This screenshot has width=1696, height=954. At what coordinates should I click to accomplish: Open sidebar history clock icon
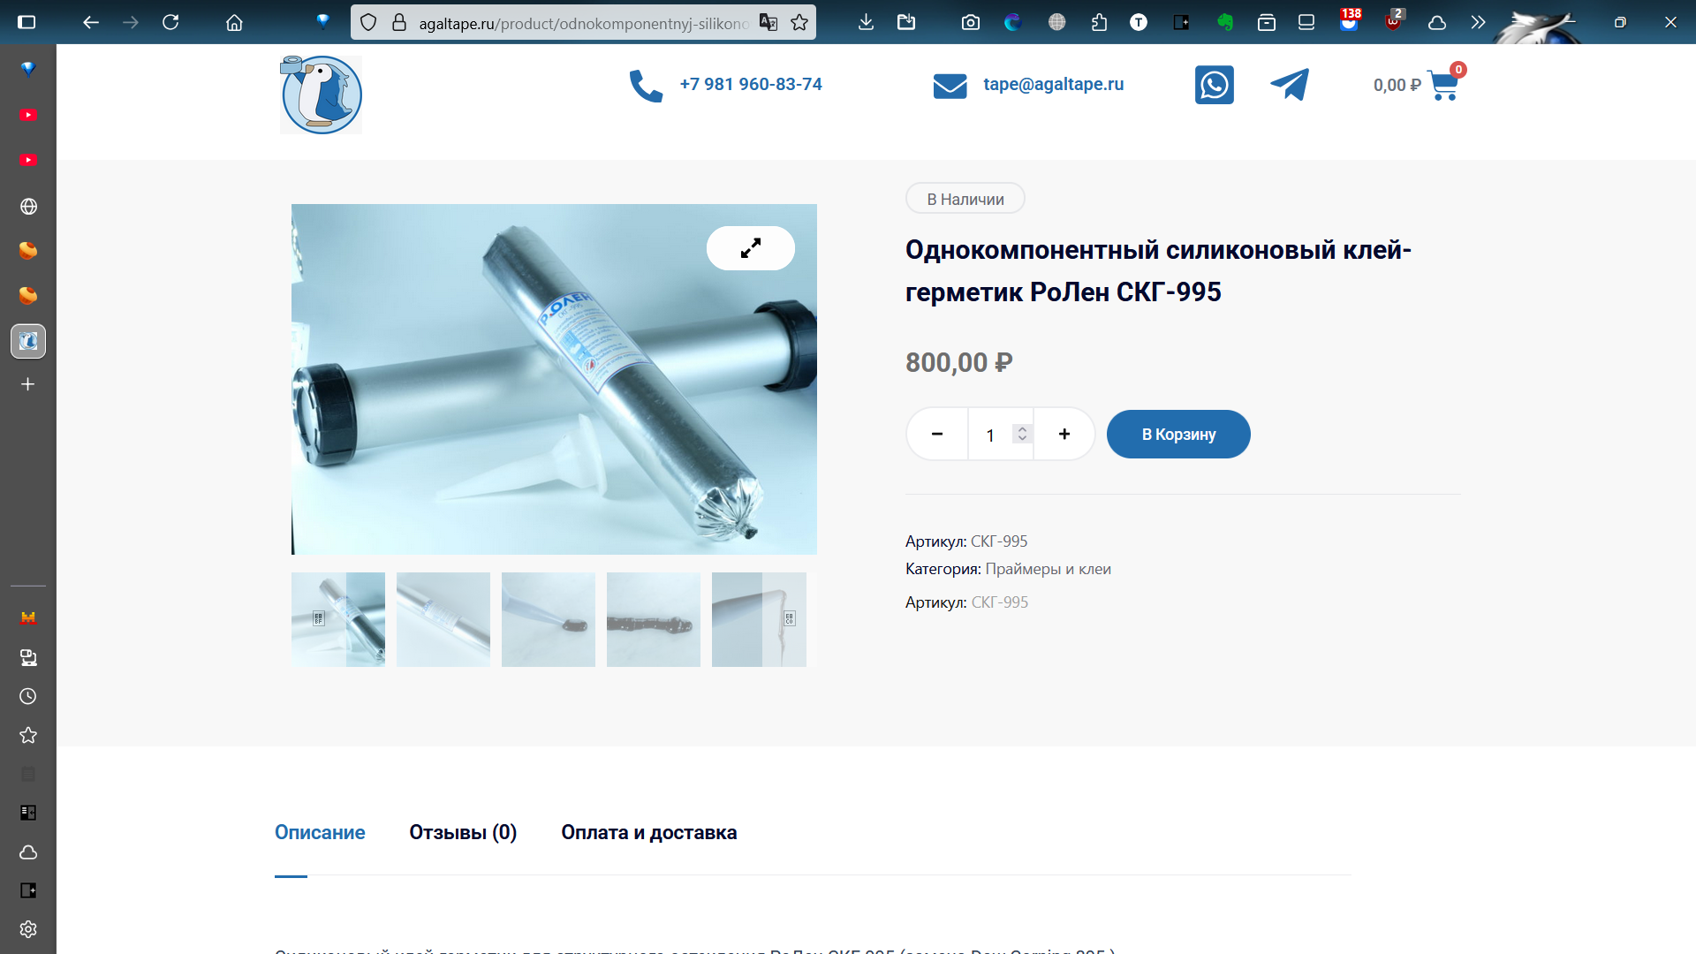(28, 696)
